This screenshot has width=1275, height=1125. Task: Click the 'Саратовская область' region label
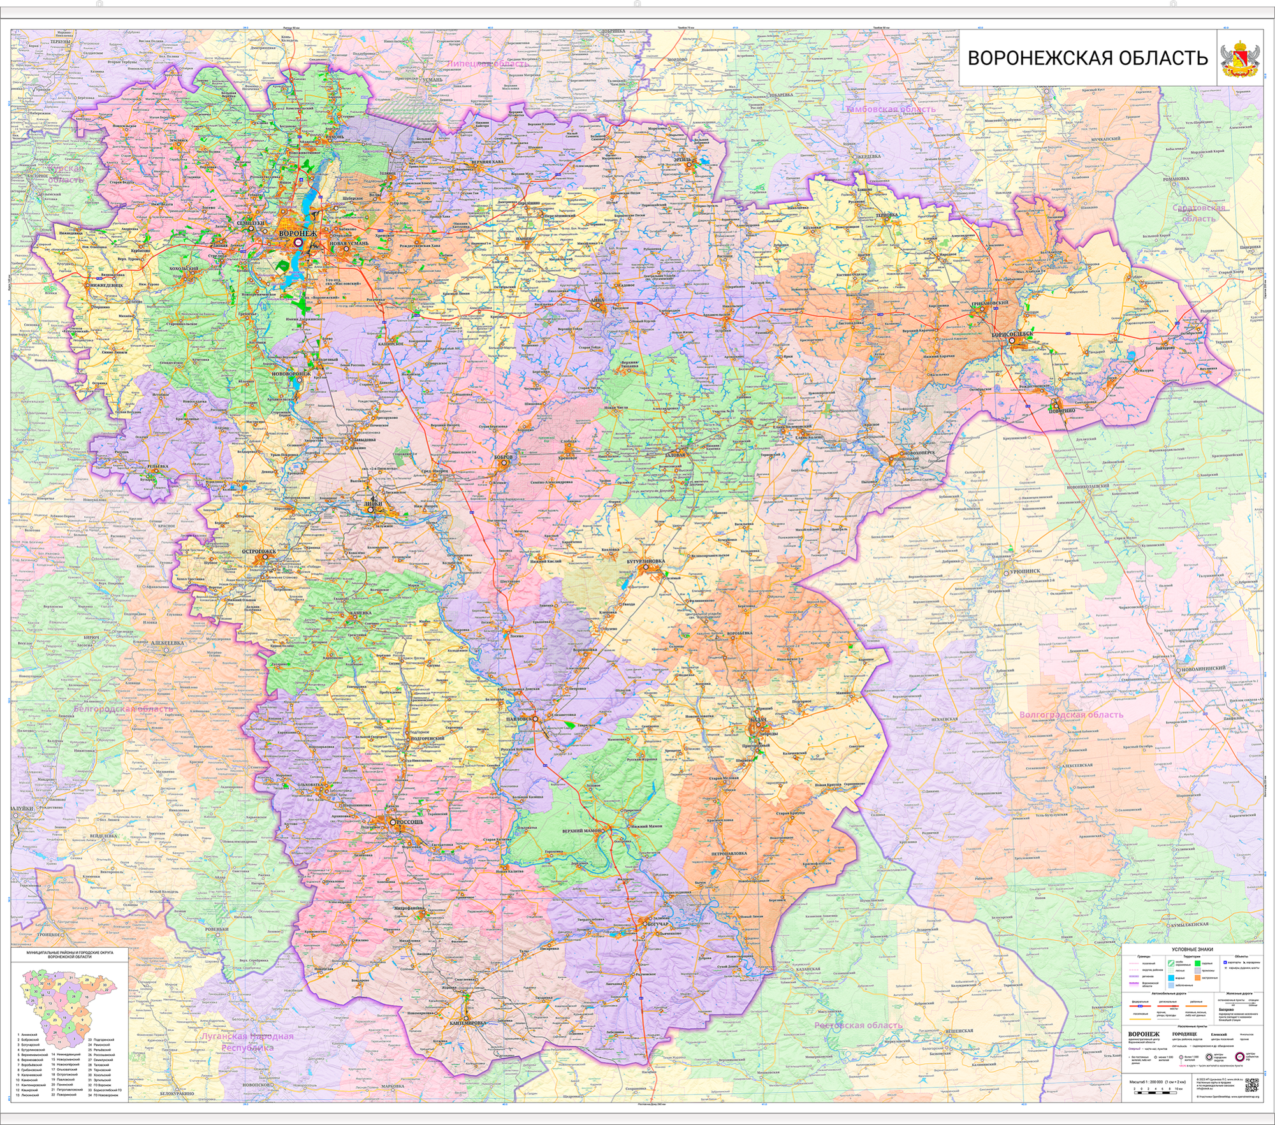(1198, 213)
